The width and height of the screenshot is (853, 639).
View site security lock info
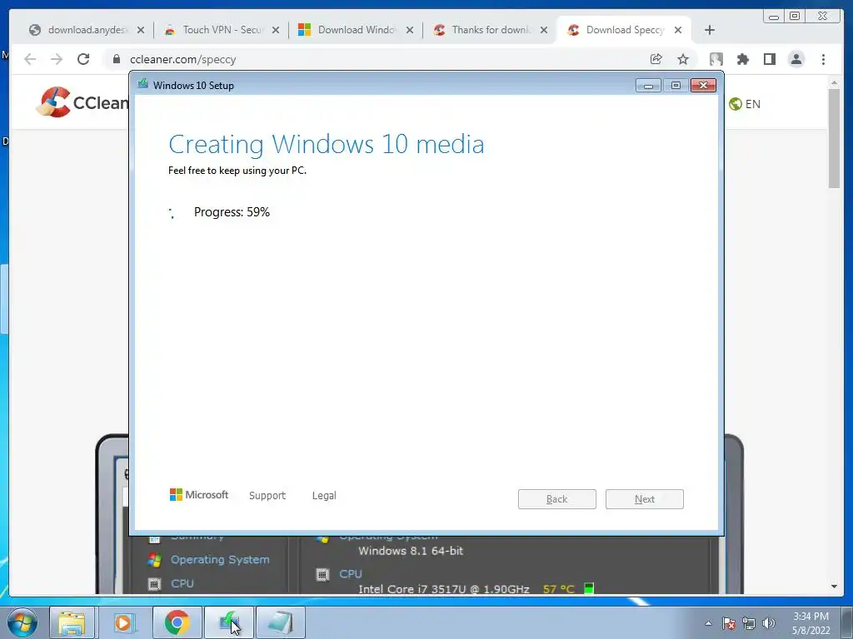(117, 59)
